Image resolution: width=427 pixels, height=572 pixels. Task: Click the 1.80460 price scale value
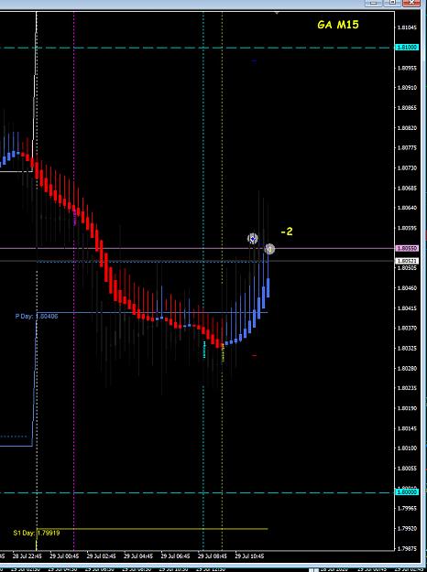coord(407,288)
